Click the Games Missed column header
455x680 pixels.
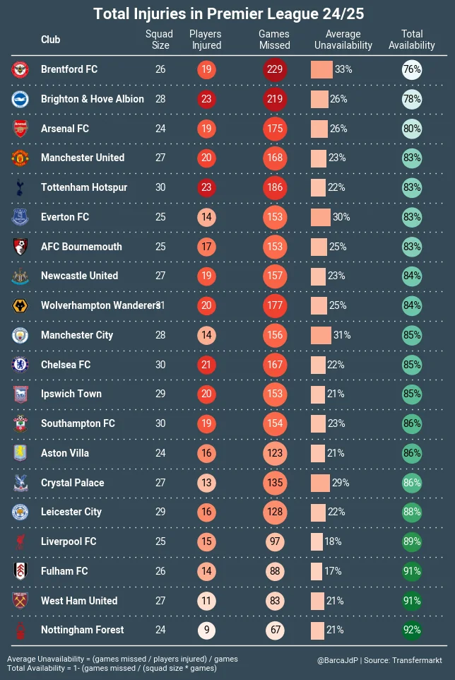point(274,40)
